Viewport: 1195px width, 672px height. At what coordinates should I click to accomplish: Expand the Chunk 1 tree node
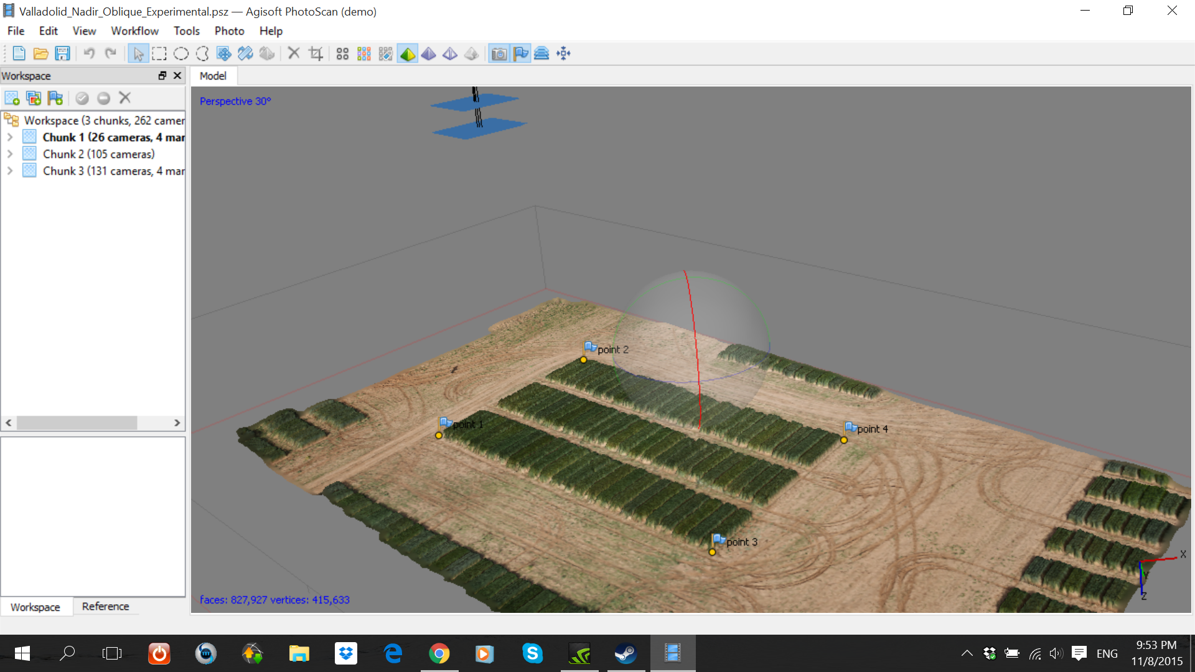[10, 137]
